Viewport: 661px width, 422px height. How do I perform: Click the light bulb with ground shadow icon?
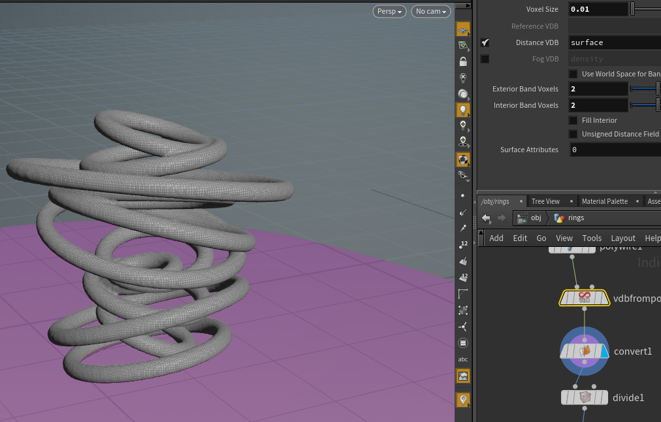(463, 142)
